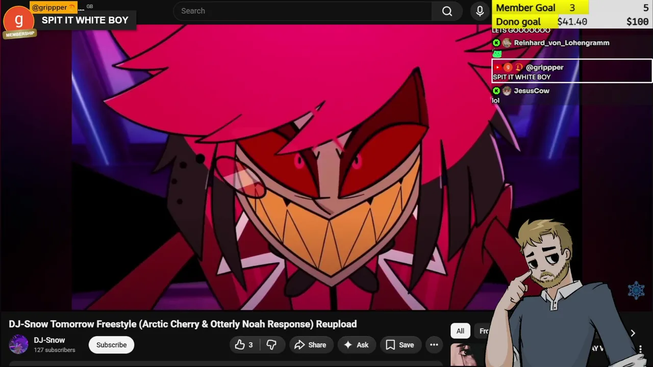Click the Dono goal amount $41.40

coord(572,21)
